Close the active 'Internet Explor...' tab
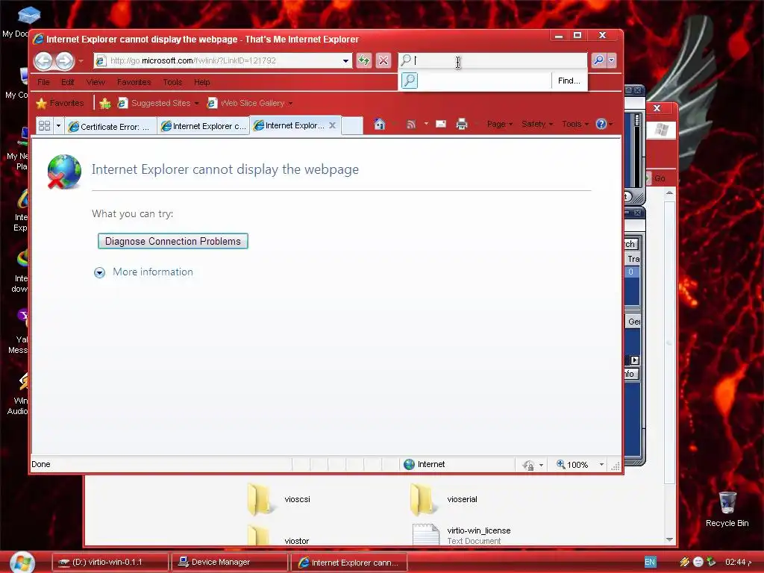 (332, 125)
